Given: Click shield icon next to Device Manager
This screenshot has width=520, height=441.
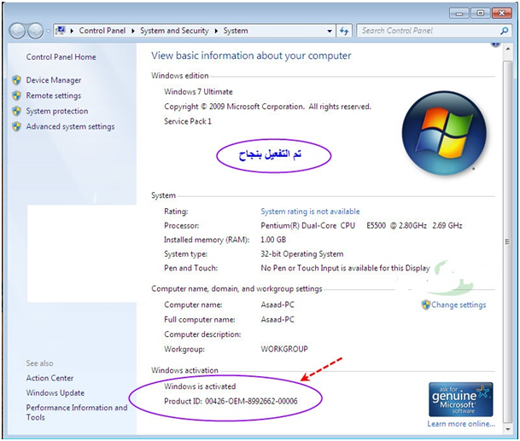Looking at the screenshot, I should (x=16, y=80).
